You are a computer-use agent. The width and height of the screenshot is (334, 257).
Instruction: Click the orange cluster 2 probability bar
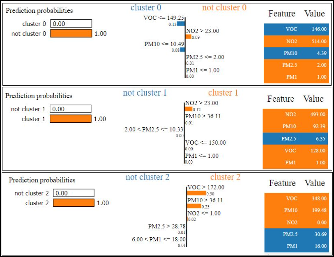74,203
